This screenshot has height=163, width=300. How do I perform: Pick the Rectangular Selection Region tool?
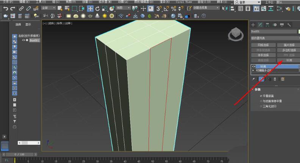pyautogui.click(x=74, y=9)
